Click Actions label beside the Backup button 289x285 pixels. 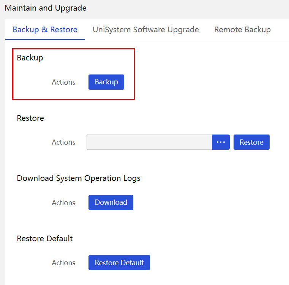point(63,82)
